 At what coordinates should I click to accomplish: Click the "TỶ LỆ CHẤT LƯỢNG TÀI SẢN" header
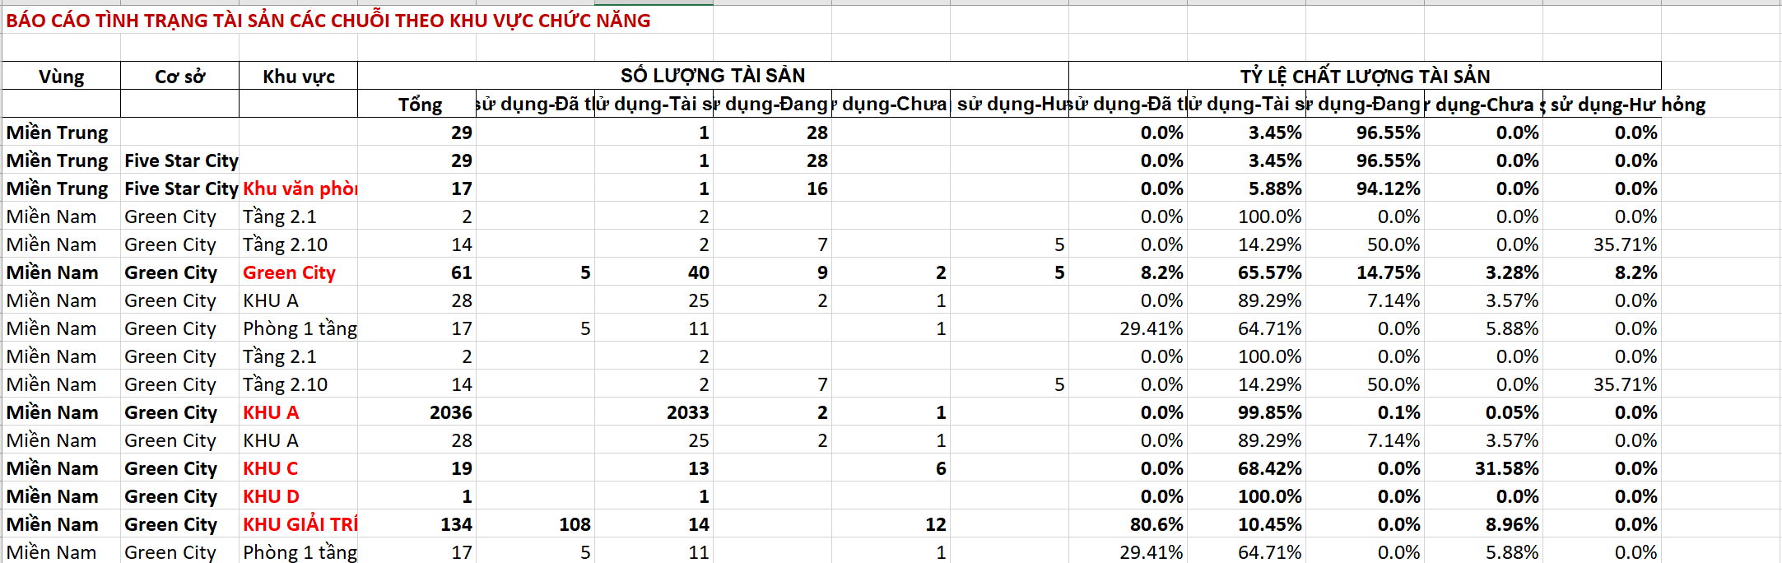1365,77
